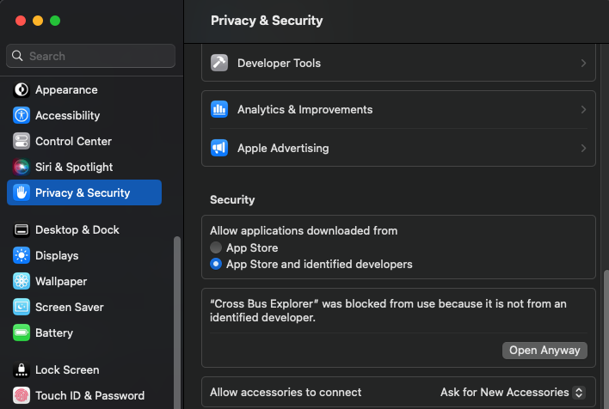609x409 pixels.
Task: Click the Analytics & Improvements chart icon
Action: tap(219, 109)
